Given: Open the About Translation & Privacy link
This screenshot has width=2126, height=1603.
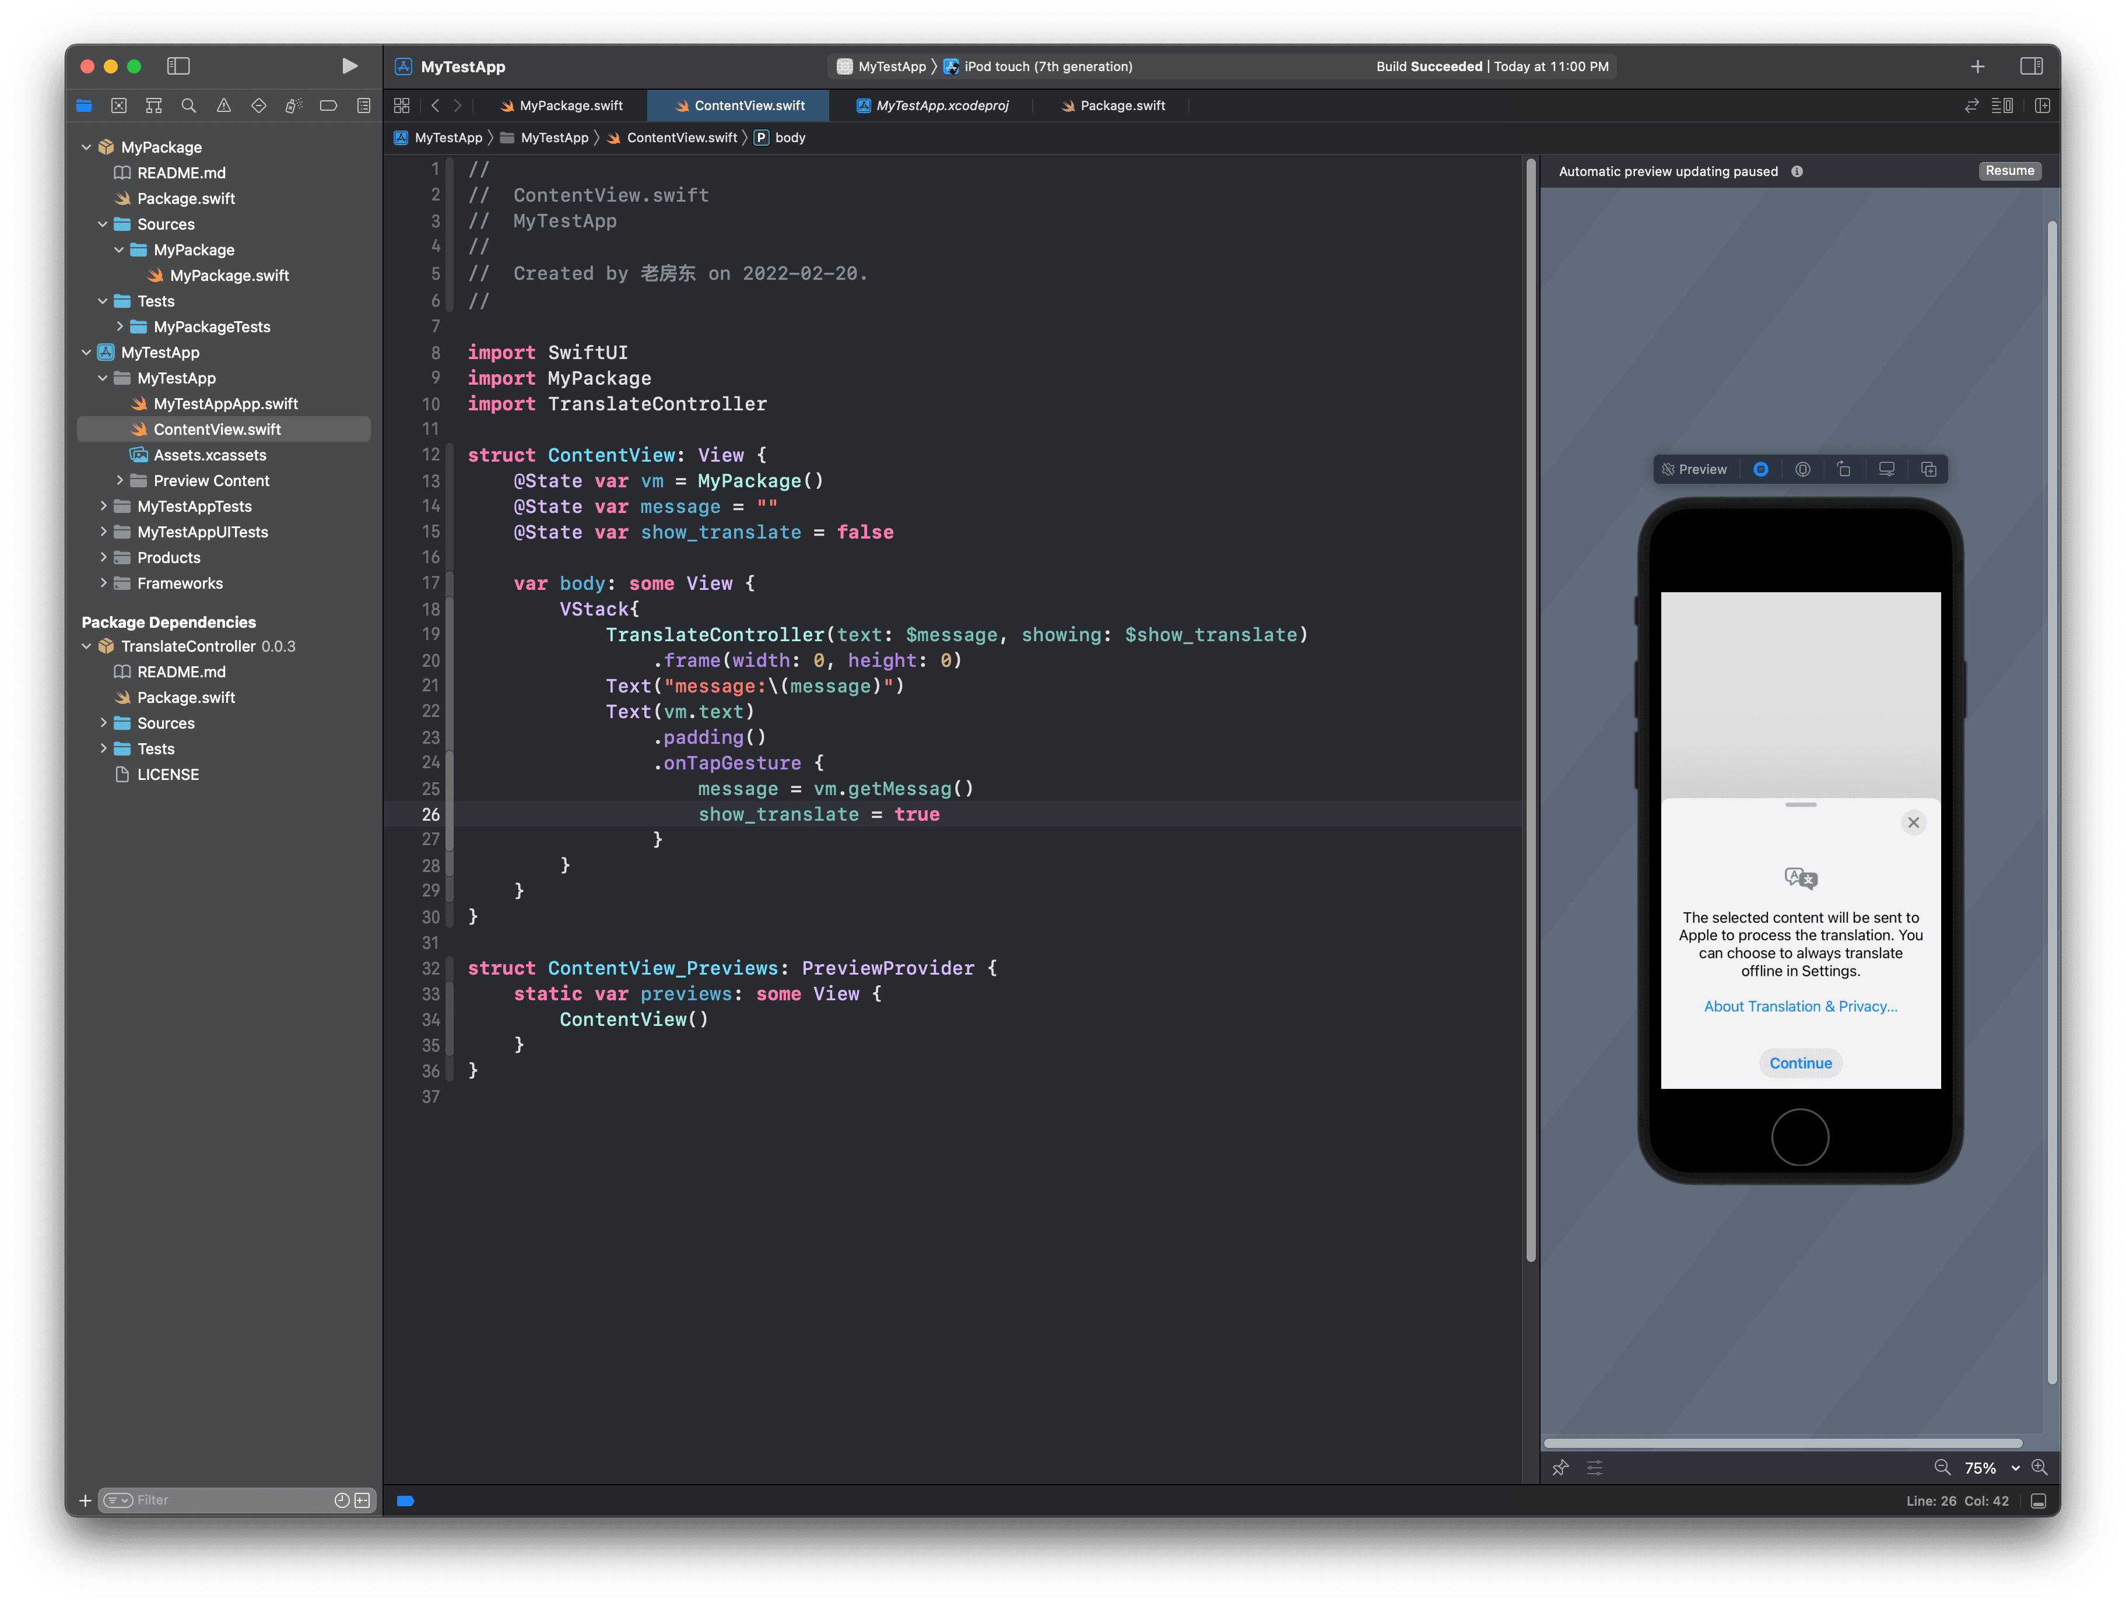Looking at the screenshot, I should (x=1799, y=1006).
